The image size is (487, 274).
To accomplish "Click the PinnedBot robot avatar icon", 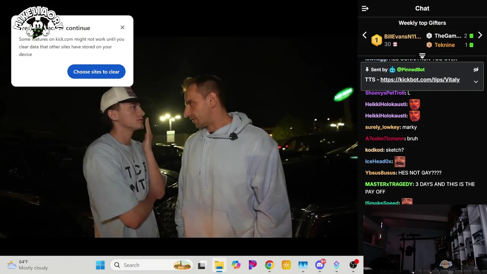I will (392, 70).
